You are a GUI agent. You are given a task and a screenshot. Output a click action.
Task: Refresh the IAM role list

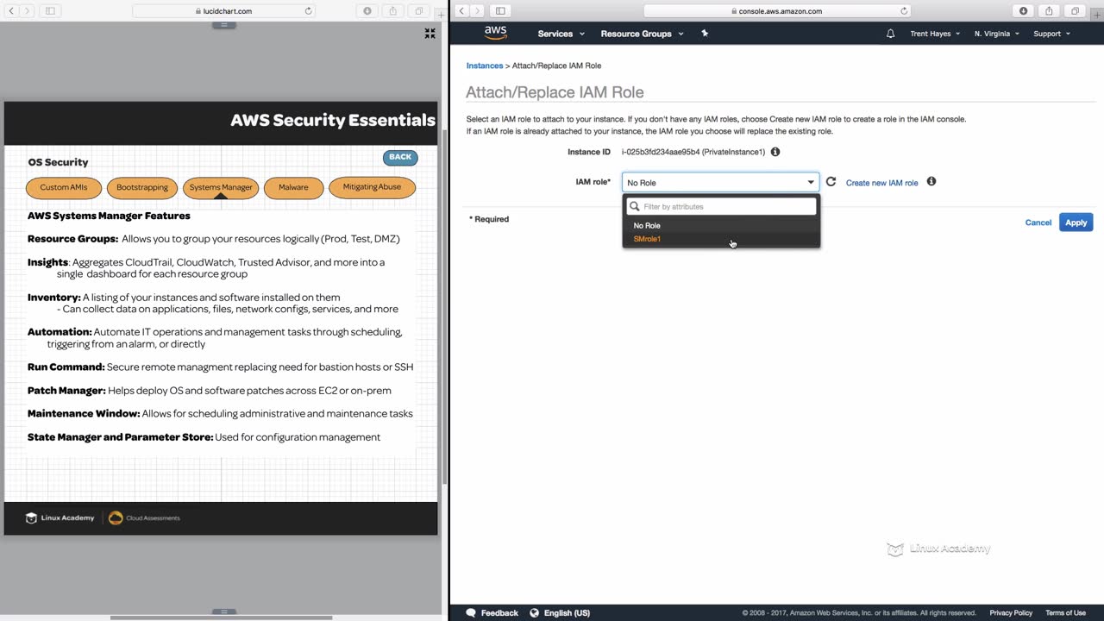831,182
